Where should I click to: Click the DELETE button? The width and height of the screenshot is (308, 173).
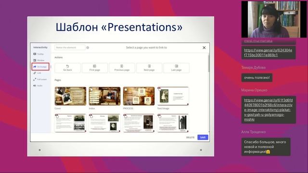tap(190, 137)
